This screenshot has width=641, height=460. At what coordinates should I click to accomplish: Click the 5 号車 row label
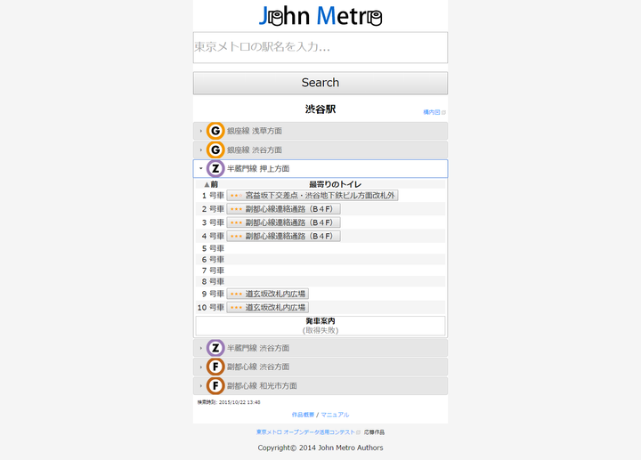pyautogui.click(x=213, y=248)
